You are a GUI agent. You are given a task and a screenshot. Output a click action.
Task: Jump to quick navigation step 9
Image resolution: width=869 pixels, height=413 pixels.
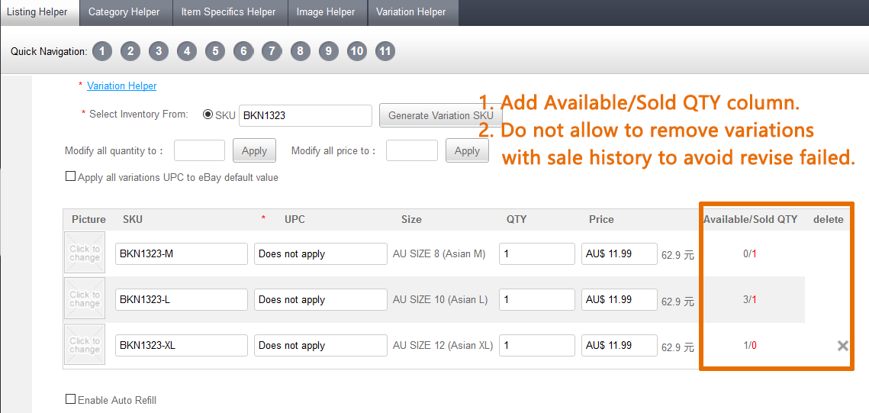(329, 52)
